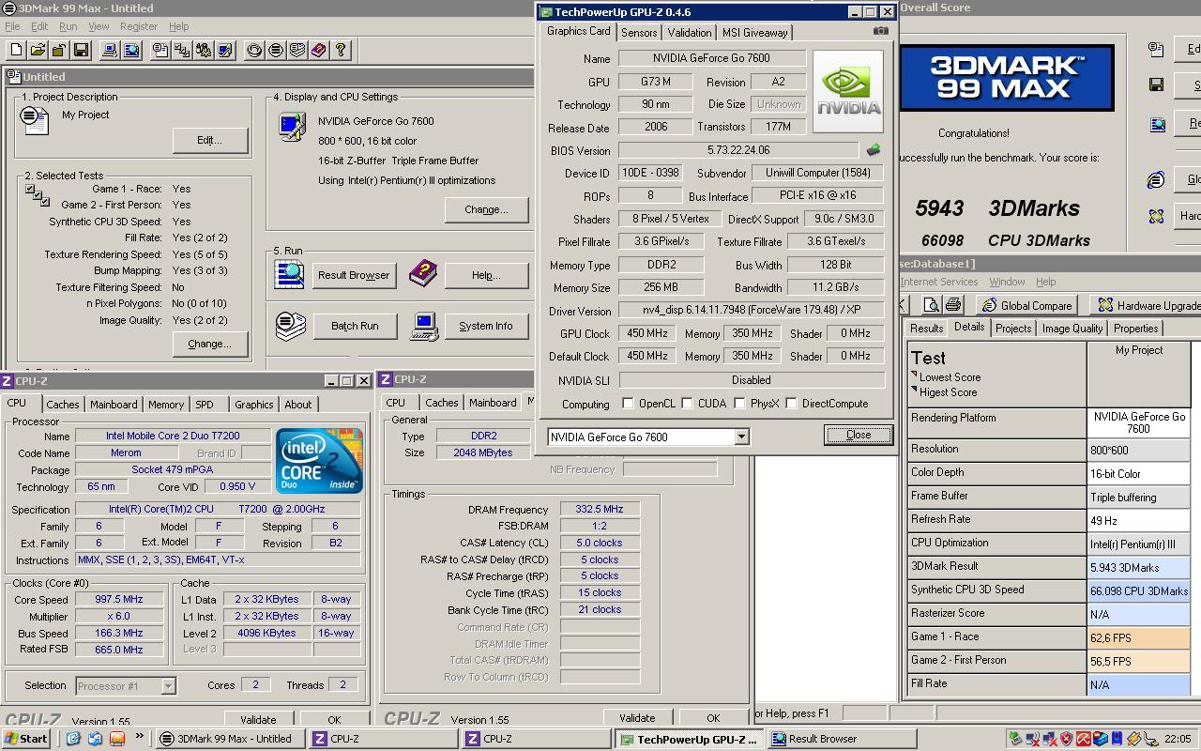This screenshot has height=751, width=1201.
Task: Click the Global Compare button
Action: click(x=1026, y=305)
